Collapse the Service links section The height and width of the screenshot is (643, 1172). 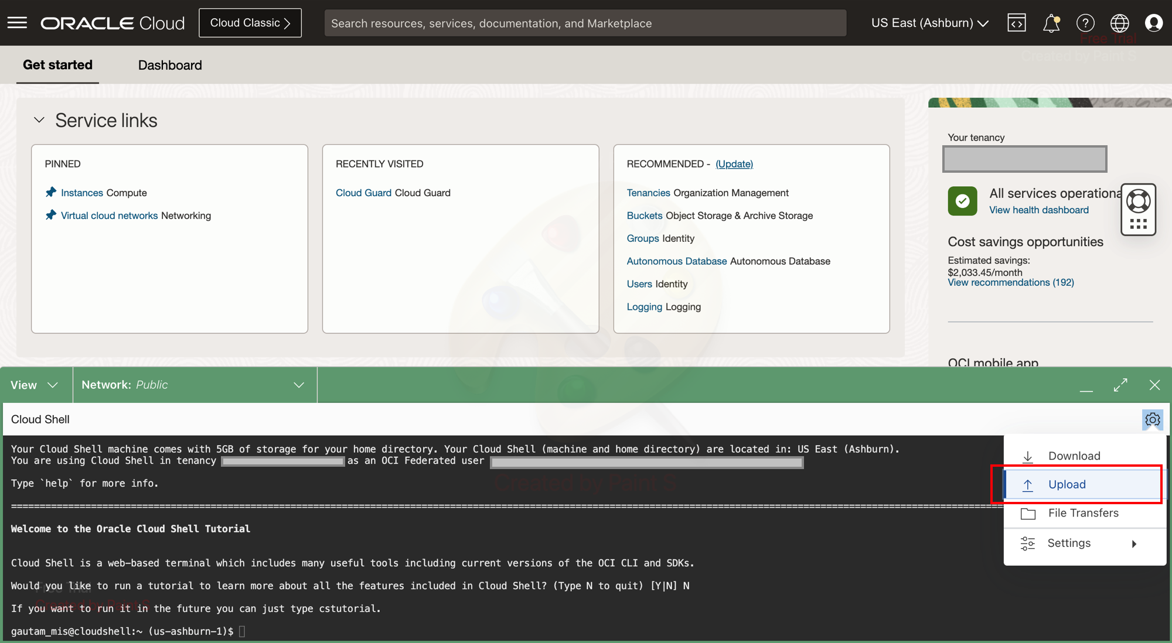click(x=39, y=120)
